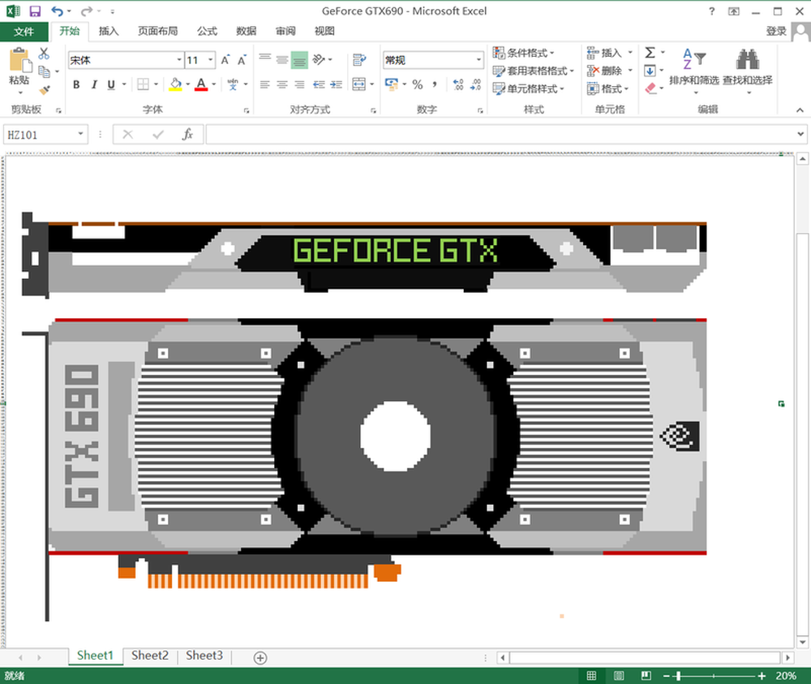This screenshot has width=811, height=684.
Task: Switch to Sheet2 tab
Action: pos(150,656)
